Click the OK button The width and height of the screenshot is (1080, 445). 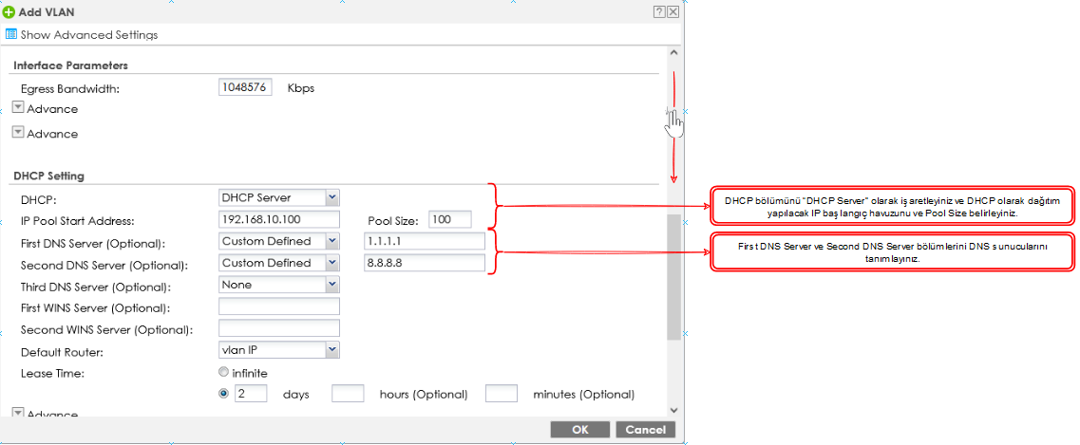point(580,429)
